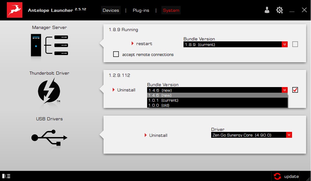The image size is (311, 181).
Task: Click the Antelope logo icon
Action: [15, 10]
